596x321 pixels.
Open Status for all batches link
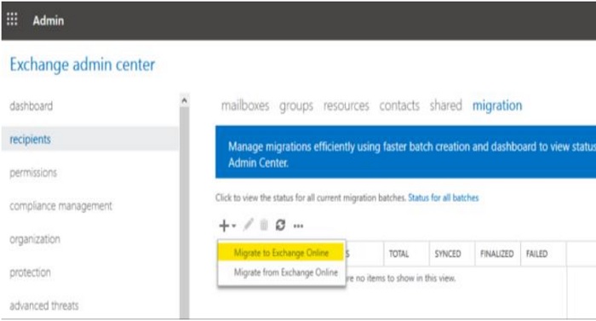tap(444, 198)
